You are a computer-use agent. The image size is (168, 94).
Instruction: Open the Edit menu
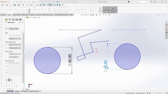(x=17, y=2)
